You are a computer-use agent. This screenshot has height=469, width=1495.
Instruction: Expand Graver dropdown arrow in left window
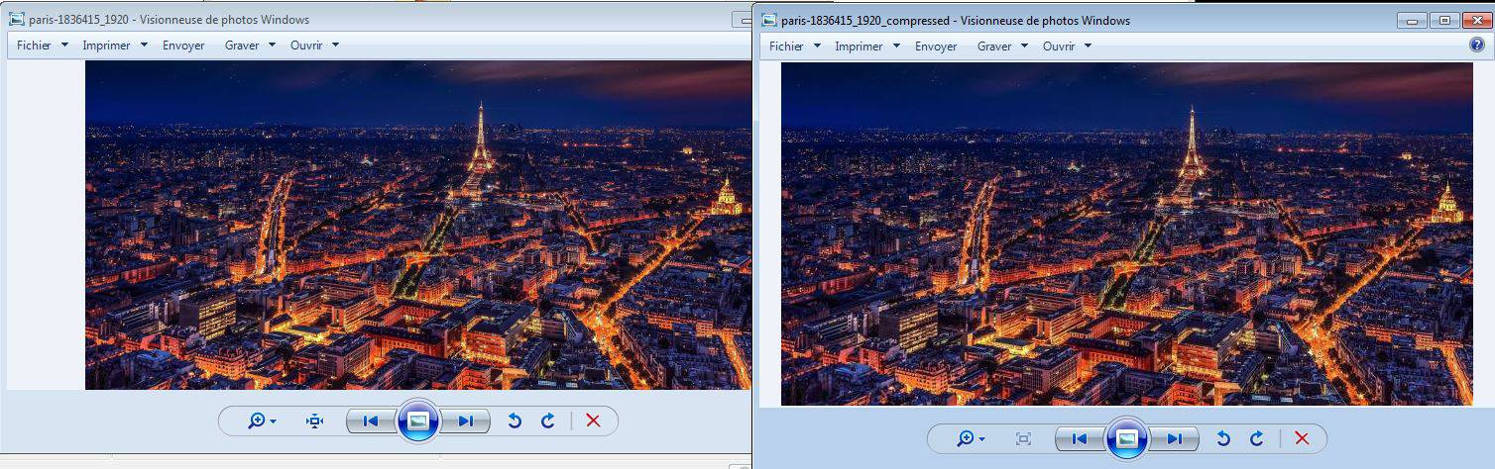(x=272, y=46)
